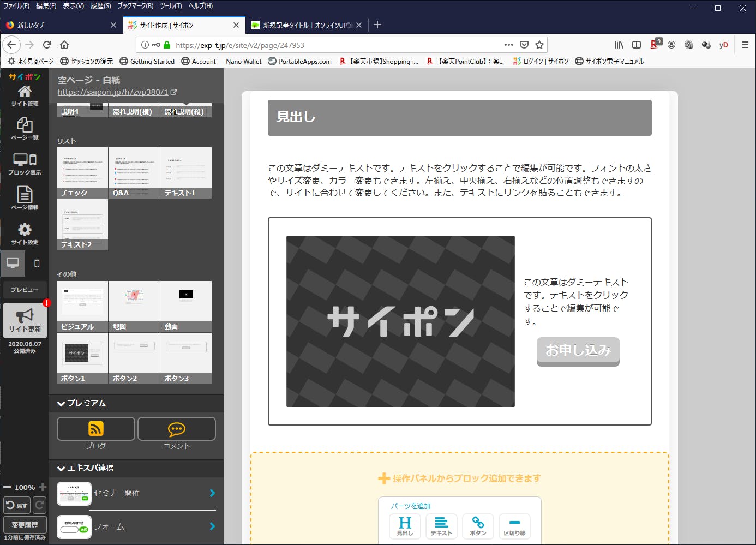Image resolution: width=756 pixels, height=545 pixels.
Task: Select the ビジュアル block thumbnail
Action: pyautogui.click(x=82, y=306)
